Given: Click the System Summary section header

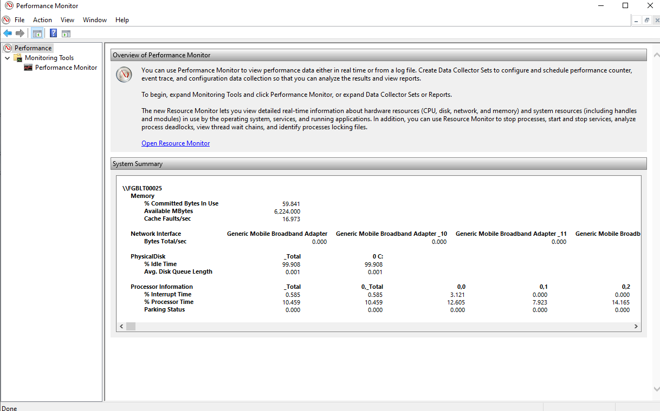Looking at the screenshot, I should [x=379, y=164].
